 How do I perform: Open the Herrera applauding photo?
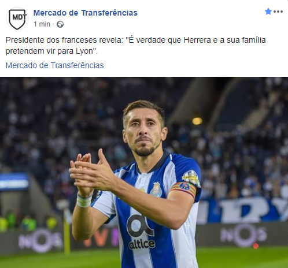(144, 173)
